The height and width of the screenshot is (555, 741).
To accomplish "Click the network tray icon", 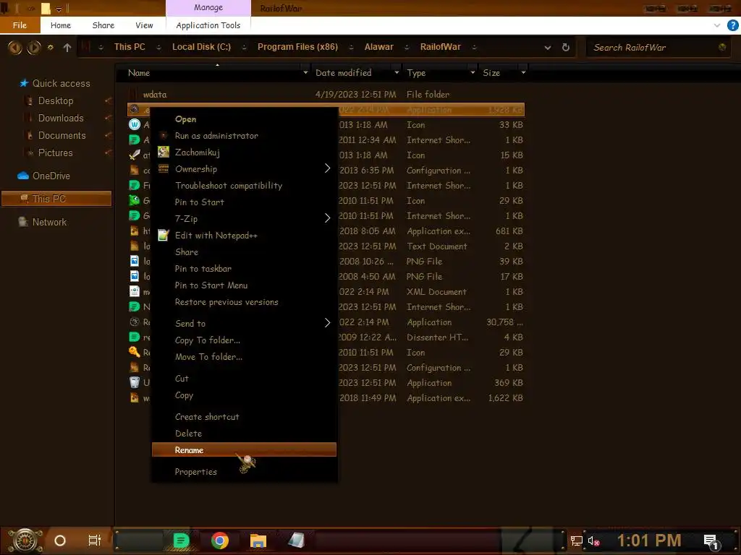I will [576, 541].
